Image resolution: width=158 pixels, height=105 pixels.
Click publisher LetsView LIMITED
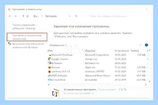(x=95, y=72)
